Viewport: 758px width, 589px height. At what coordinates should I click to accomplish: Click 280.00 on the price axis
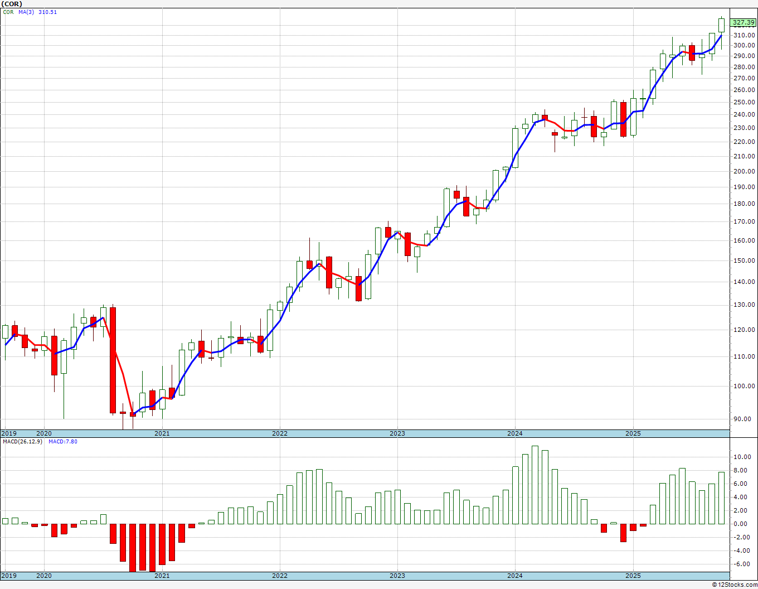[744, 67]
